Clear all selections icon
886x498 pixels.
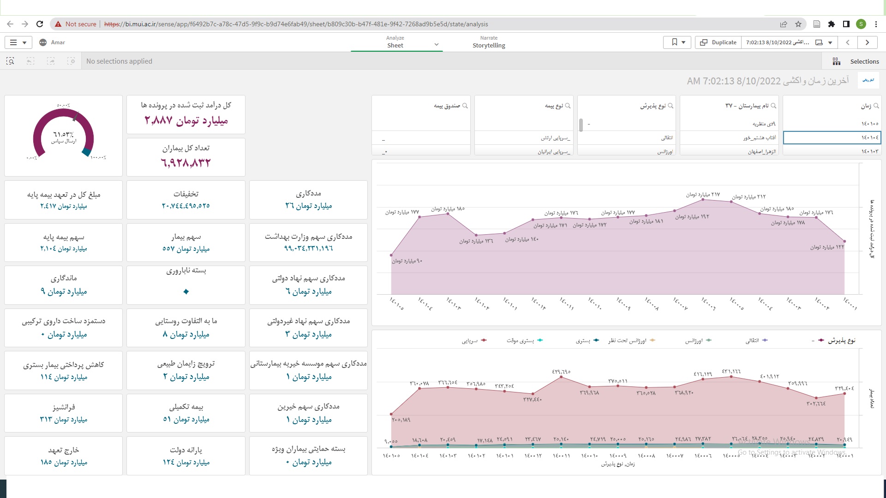coord(71,61)
